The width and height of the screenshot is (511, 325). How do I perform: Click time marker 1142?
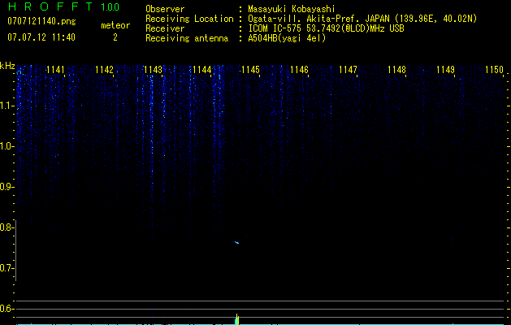pyautogui.click(x=104, y=70)
